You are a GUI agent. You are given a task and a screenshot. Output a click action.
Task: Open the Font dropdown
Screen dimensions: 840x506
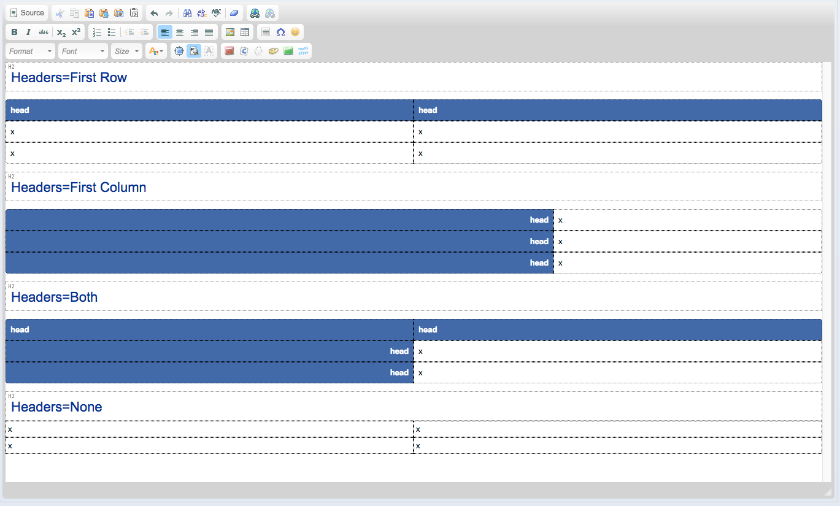tap(83, 52)
